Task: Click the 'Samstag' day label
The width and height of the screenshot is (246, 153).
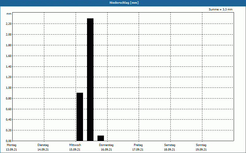Action: pyautogui.click(x=170, y=145)
